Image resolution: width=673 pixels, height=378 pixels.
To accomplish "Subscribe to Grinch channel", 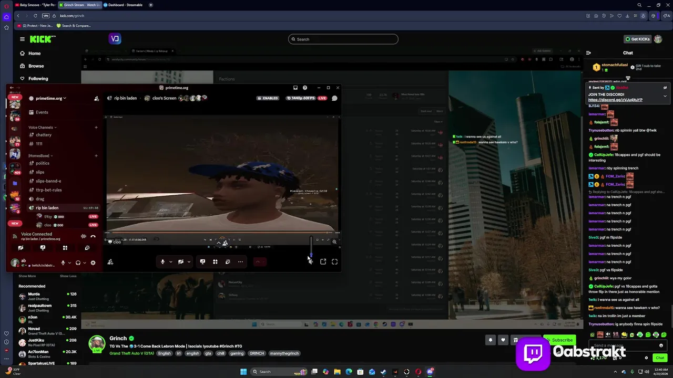I will pyautogui.click(x=560, y=340).
